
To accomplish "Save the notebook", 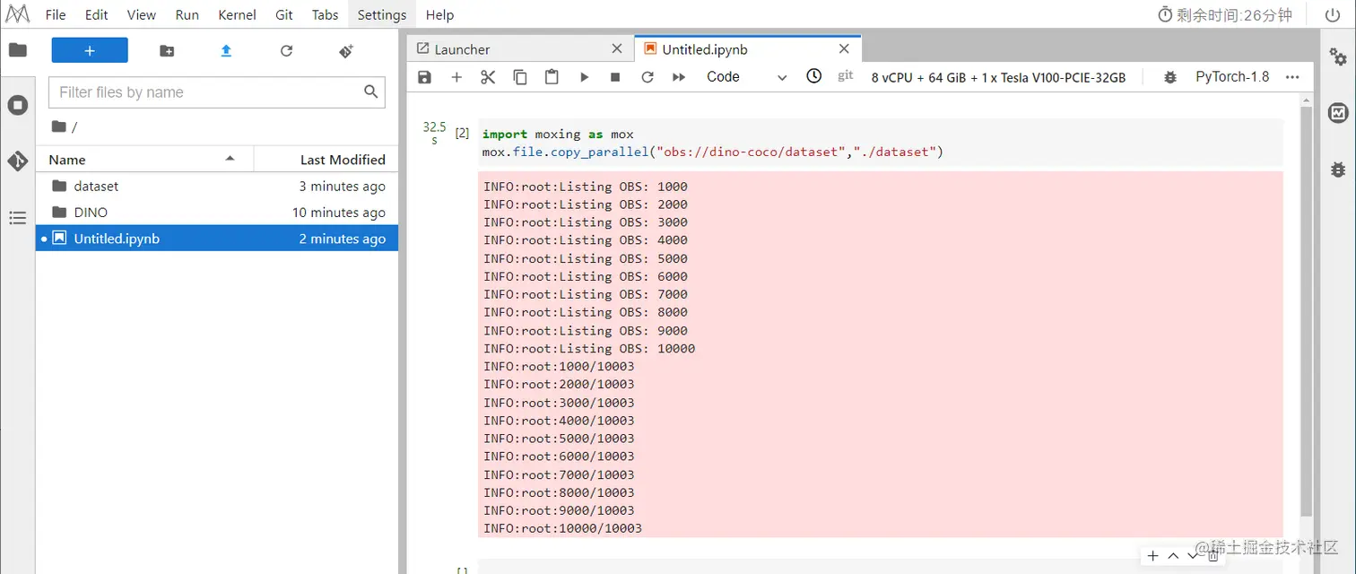I will click(x=425, y=77).
